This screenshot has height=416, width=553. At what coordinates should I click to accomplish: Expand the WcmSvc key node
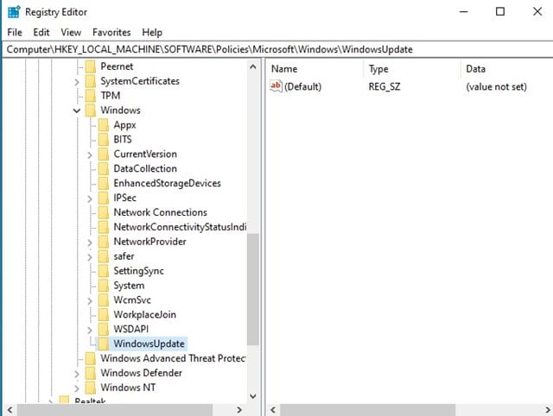coord(91,299)
